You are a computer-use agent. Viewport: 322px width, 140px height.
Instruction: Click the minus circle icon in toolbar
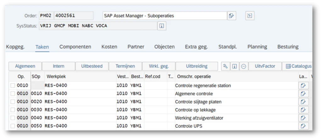click(244, 66)
